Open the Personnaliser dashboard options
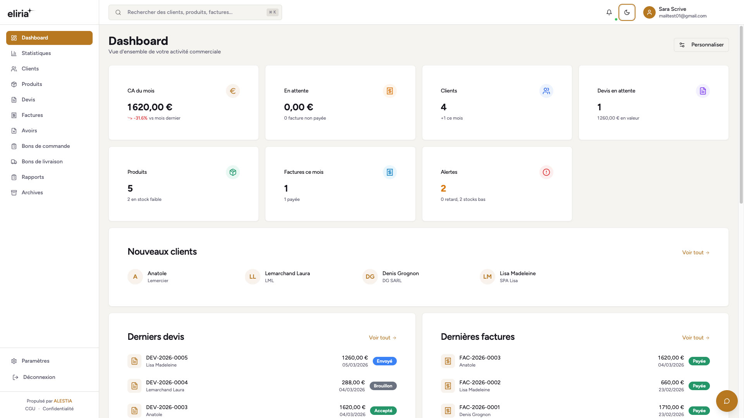This screenshot has width=744, height=418. [701, 45]
